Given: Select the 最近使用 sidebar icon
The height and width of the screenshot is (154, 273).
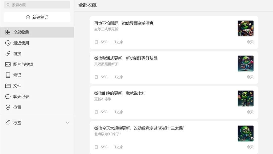Looking at the screenshot, I should (x=8, y=43).
